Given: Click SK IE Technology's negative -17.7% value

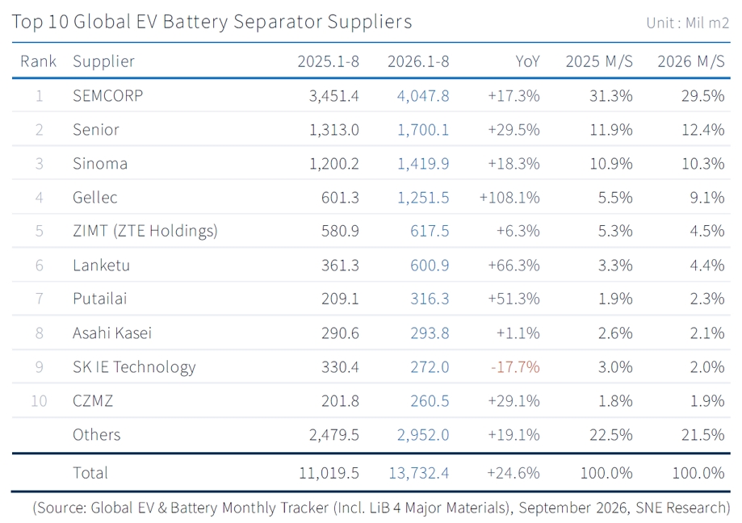Looking at the screenshot, I should tap(515, 367).
